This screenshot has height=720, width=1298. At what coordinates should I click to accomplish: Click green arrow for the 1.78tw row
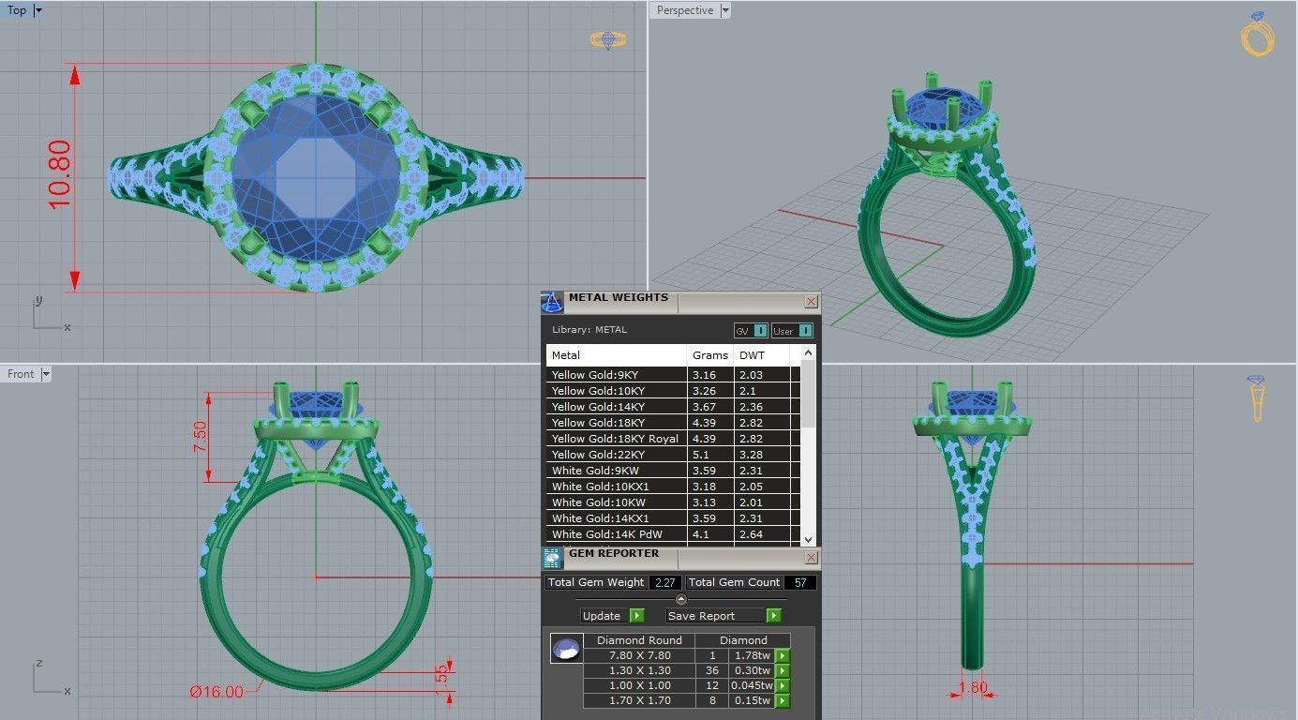[783, 656]
